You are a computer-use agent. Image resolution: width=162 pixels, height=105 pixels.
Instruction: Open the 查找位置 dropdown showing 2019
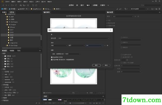[84, 38]
